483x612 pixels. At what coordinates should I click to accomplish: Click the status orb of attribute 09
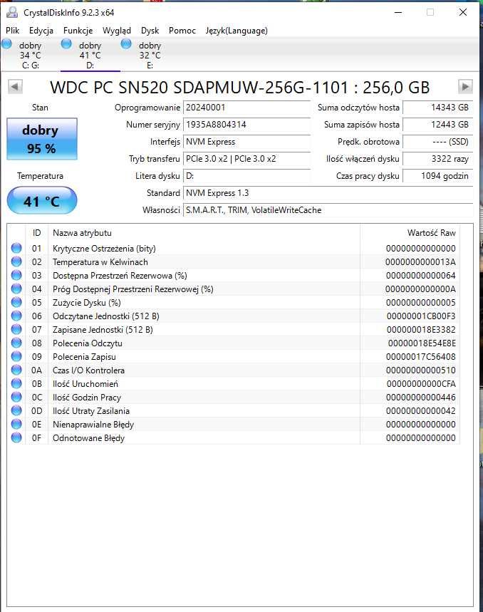(16, 356)
